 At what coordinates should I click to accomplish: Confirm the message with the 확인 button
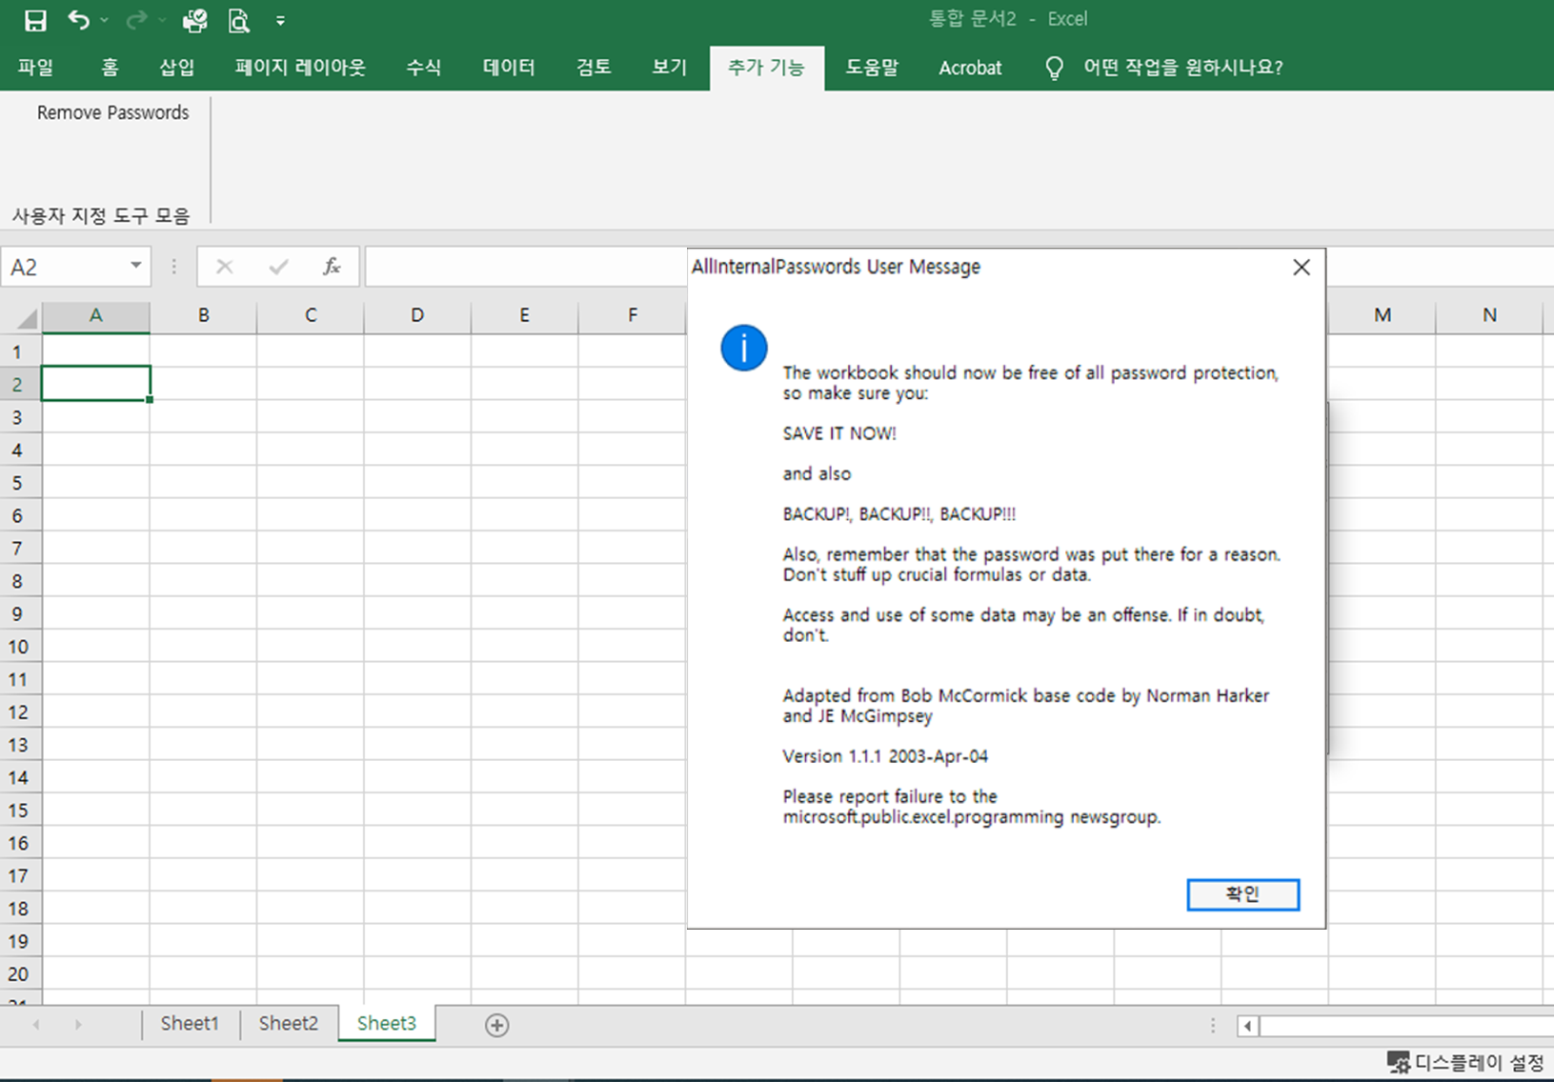tap(1242, 894)
